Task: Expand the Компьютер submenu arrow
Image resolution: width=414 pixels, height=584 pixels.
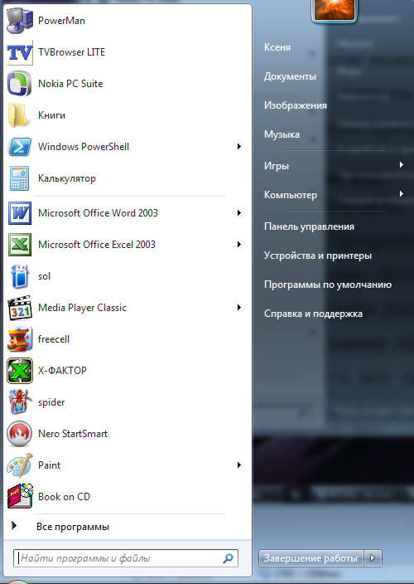Action: click(402, 193)
